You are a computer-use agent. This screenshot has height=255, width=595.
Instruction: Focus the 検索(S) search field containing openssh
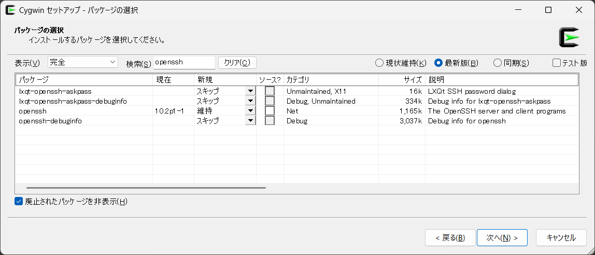[x=185, y=62]
